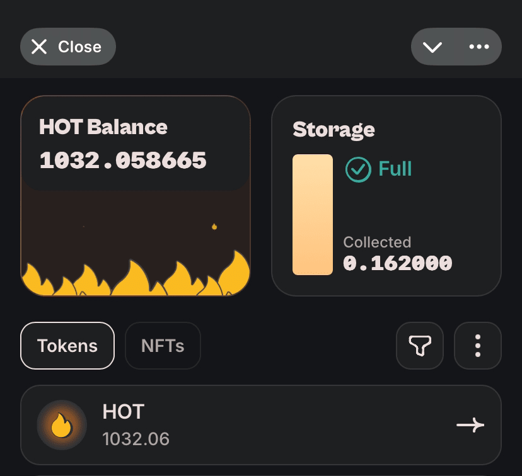
Task: Click the Close button
Action: click(x=67, y=47)
